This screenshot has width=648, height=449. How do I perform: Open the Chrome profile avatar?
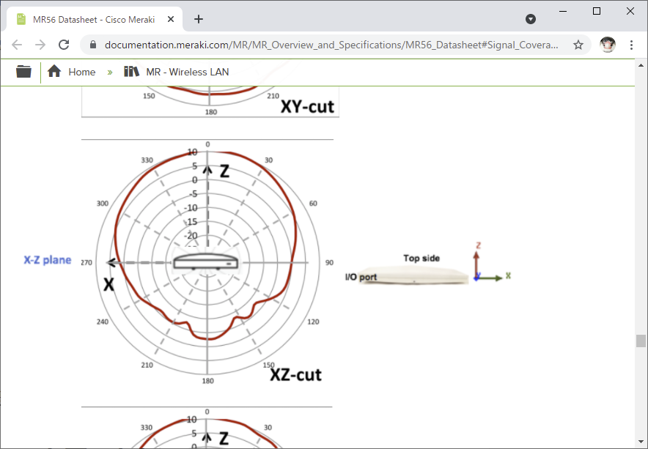coord(608,45)
